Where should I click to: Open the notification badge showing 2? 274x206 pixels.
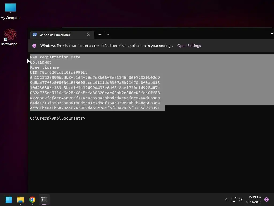[267, 200]
